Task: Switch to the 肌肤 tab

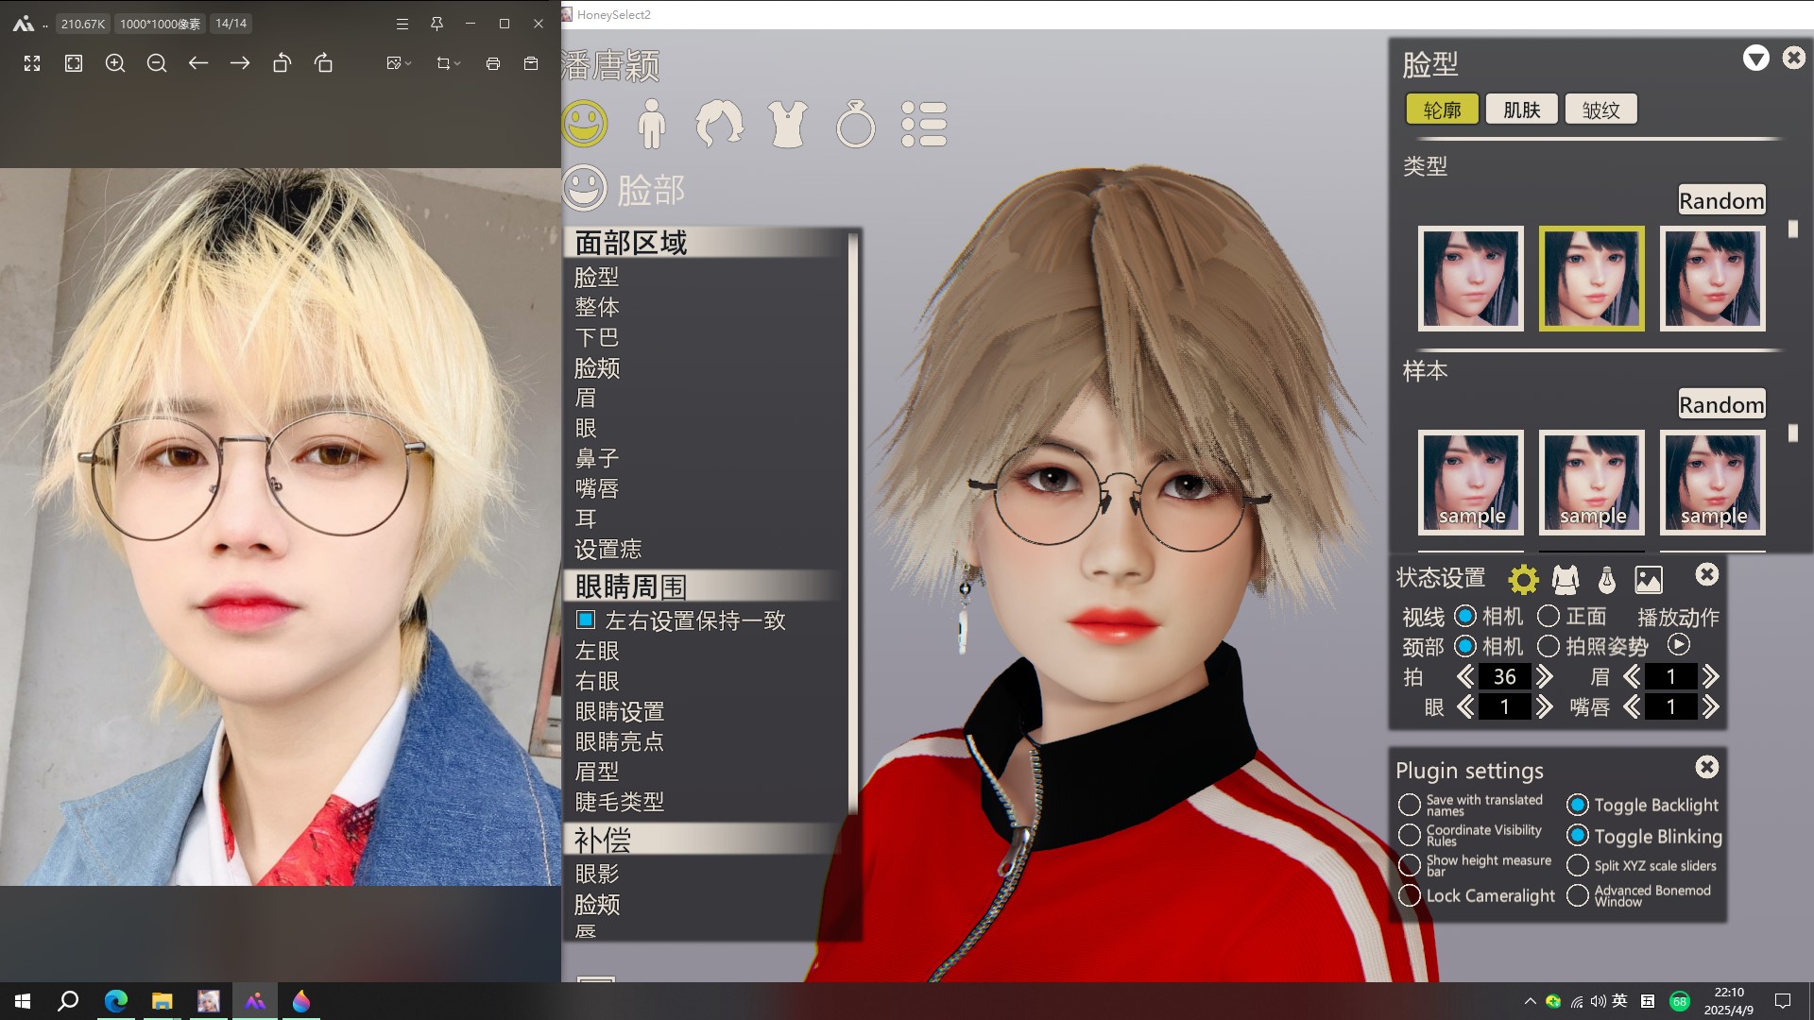Action: click(x=1521, y=110)
